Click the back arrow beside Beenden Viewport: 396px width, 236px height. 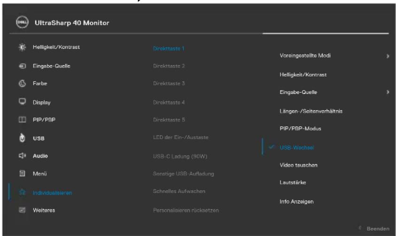point(360,228)
